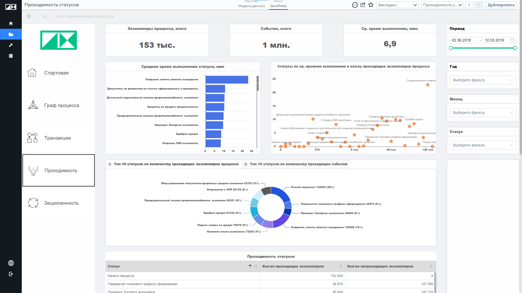This screenshot has height=293, width=522.
Task: Switch to Модель данных tab
Action: pos(251,6)
